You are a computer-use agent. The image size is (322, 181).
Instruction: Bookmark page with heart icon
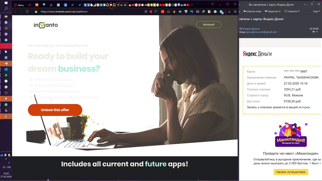pyautogui.click(x=156, y=12)
